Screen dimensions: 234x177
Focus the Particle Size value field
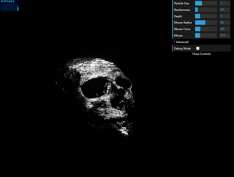point(225,3)
